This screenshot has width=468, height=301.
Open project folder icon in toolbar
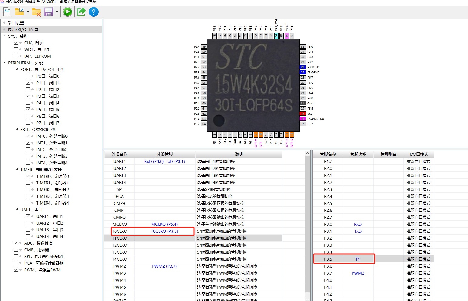(x=20, y=12)
